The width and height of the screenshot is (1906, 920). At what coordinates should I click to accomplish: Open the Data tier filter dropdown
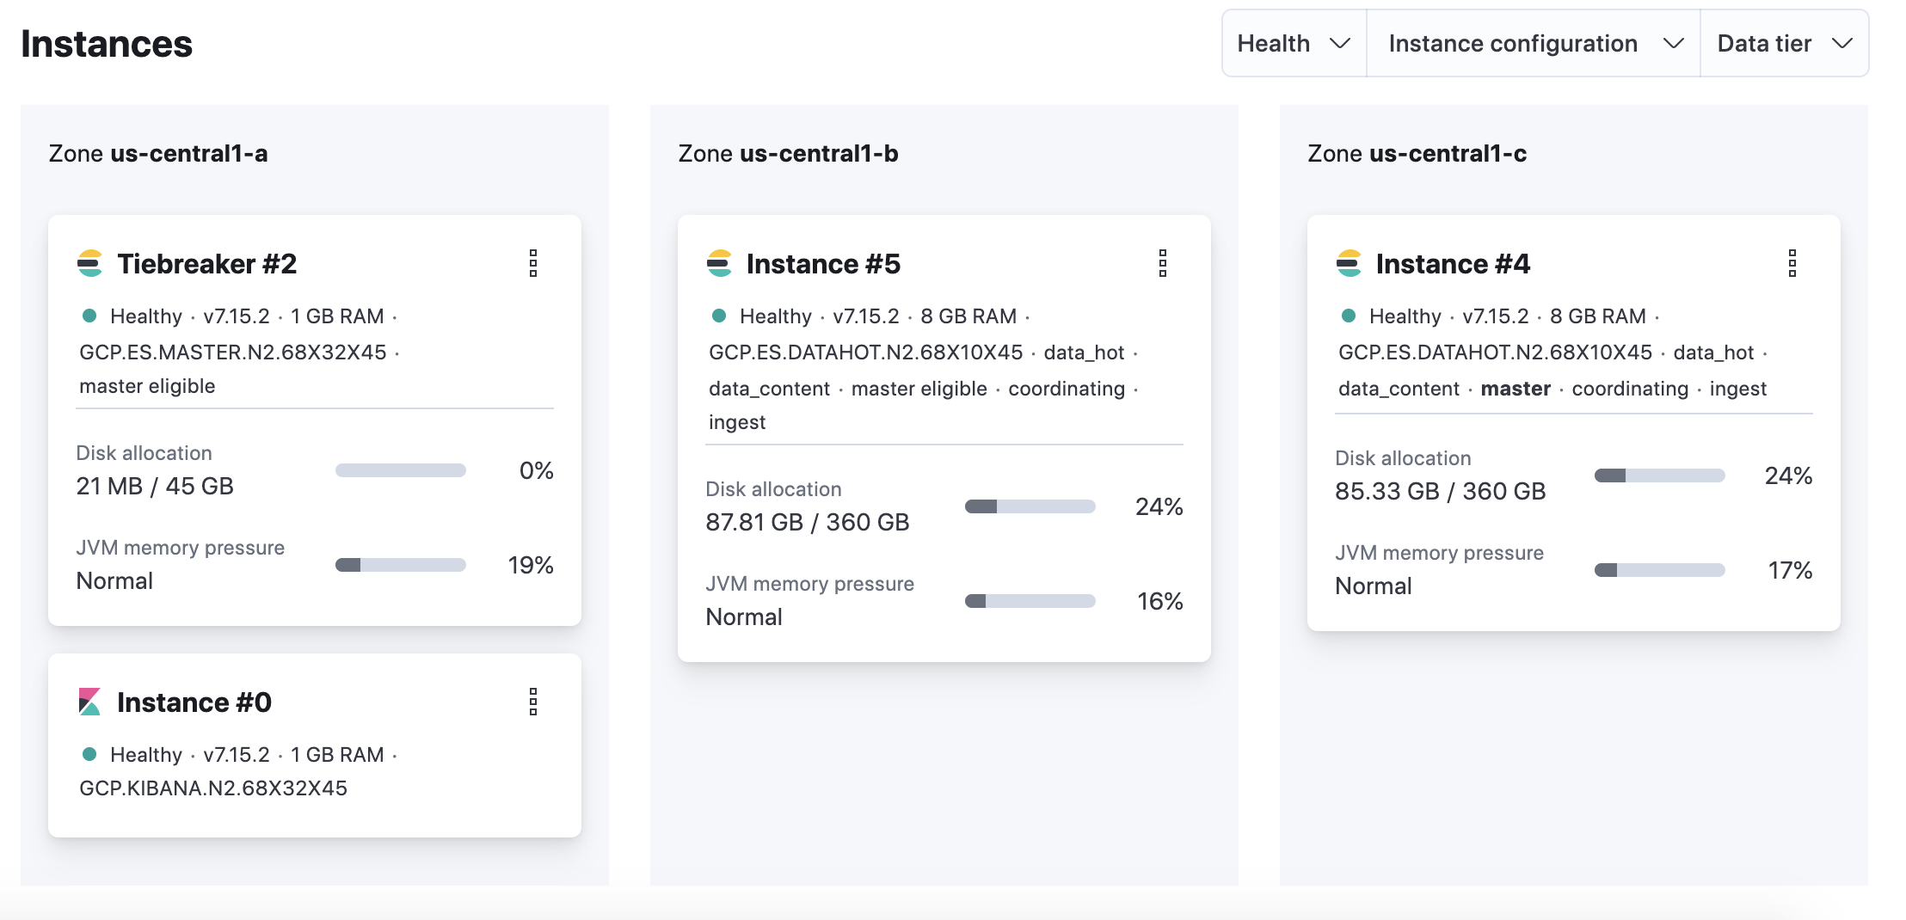click(1785, 43)
